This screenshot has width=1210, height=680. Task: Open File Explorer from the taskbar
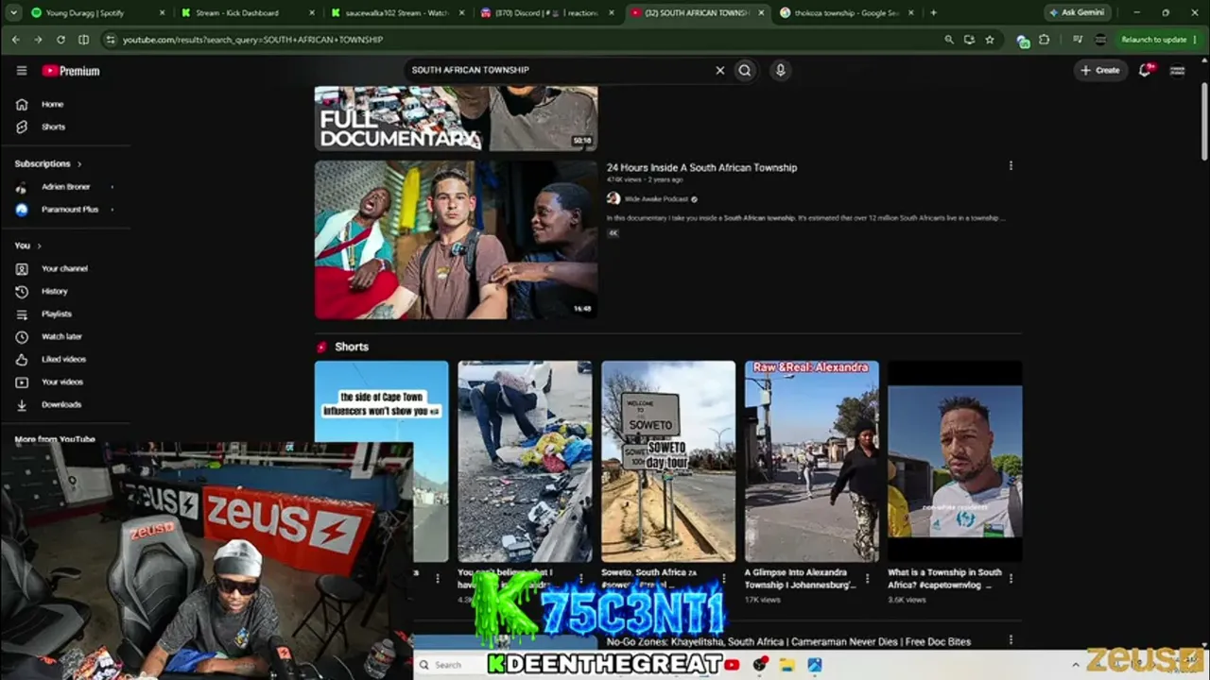[x=786, y=665]
